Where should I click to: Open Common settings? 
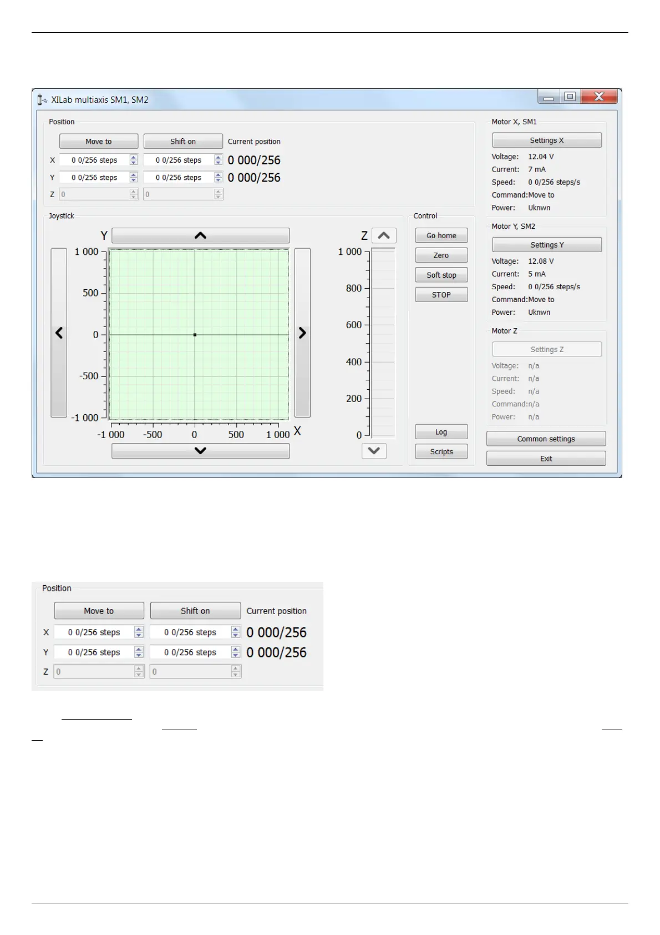(546, 439)
